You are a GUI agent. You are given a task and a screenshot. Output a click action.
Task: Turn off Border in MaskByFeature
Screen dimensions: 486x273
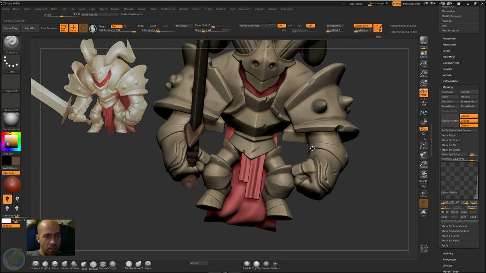pyautogui.click(x=469, y=116)
